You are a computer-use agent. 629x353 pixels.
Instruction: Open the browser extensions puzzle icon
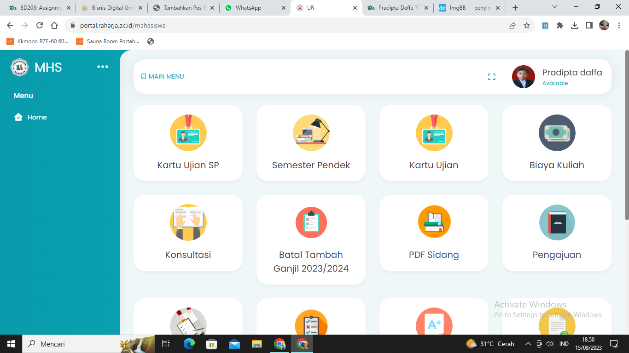click(x=560, y=26)
